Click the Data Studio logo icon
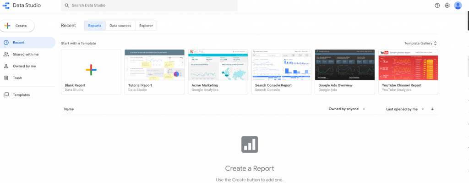This screenshot has height=183, width=469. tap(5, 6)
